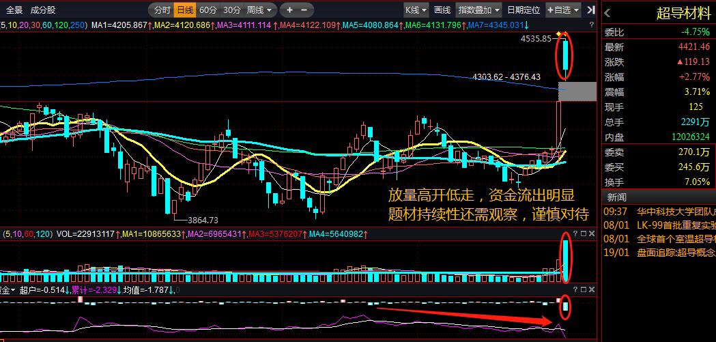
Task: Open help icon on VOL panel
Action: [575, 233]
